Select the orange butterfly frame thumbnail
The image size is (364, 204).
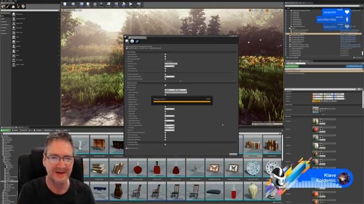click(x=214, y=168)
